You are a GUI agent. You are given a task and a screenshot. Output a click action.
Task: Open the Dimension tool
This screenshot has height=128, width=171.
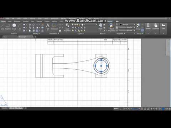54,27
